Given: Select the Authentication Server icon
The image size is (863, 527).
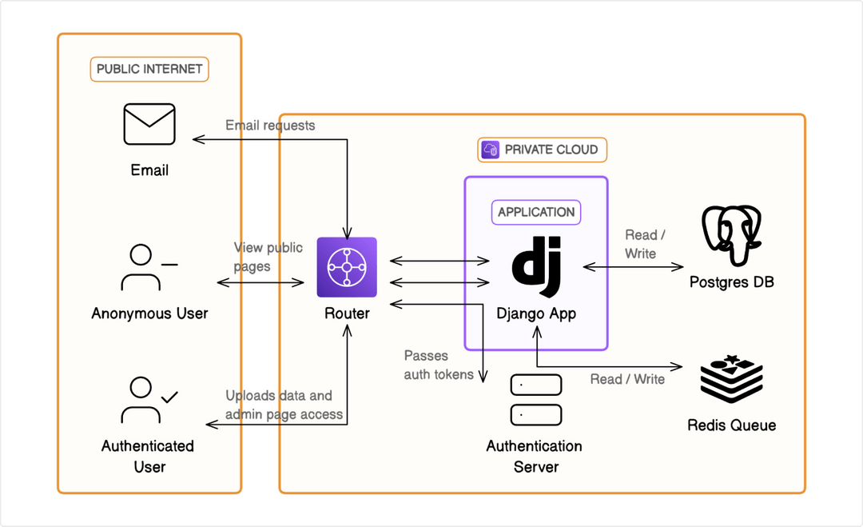Looking at the screenshot, I should click(535, 399).
